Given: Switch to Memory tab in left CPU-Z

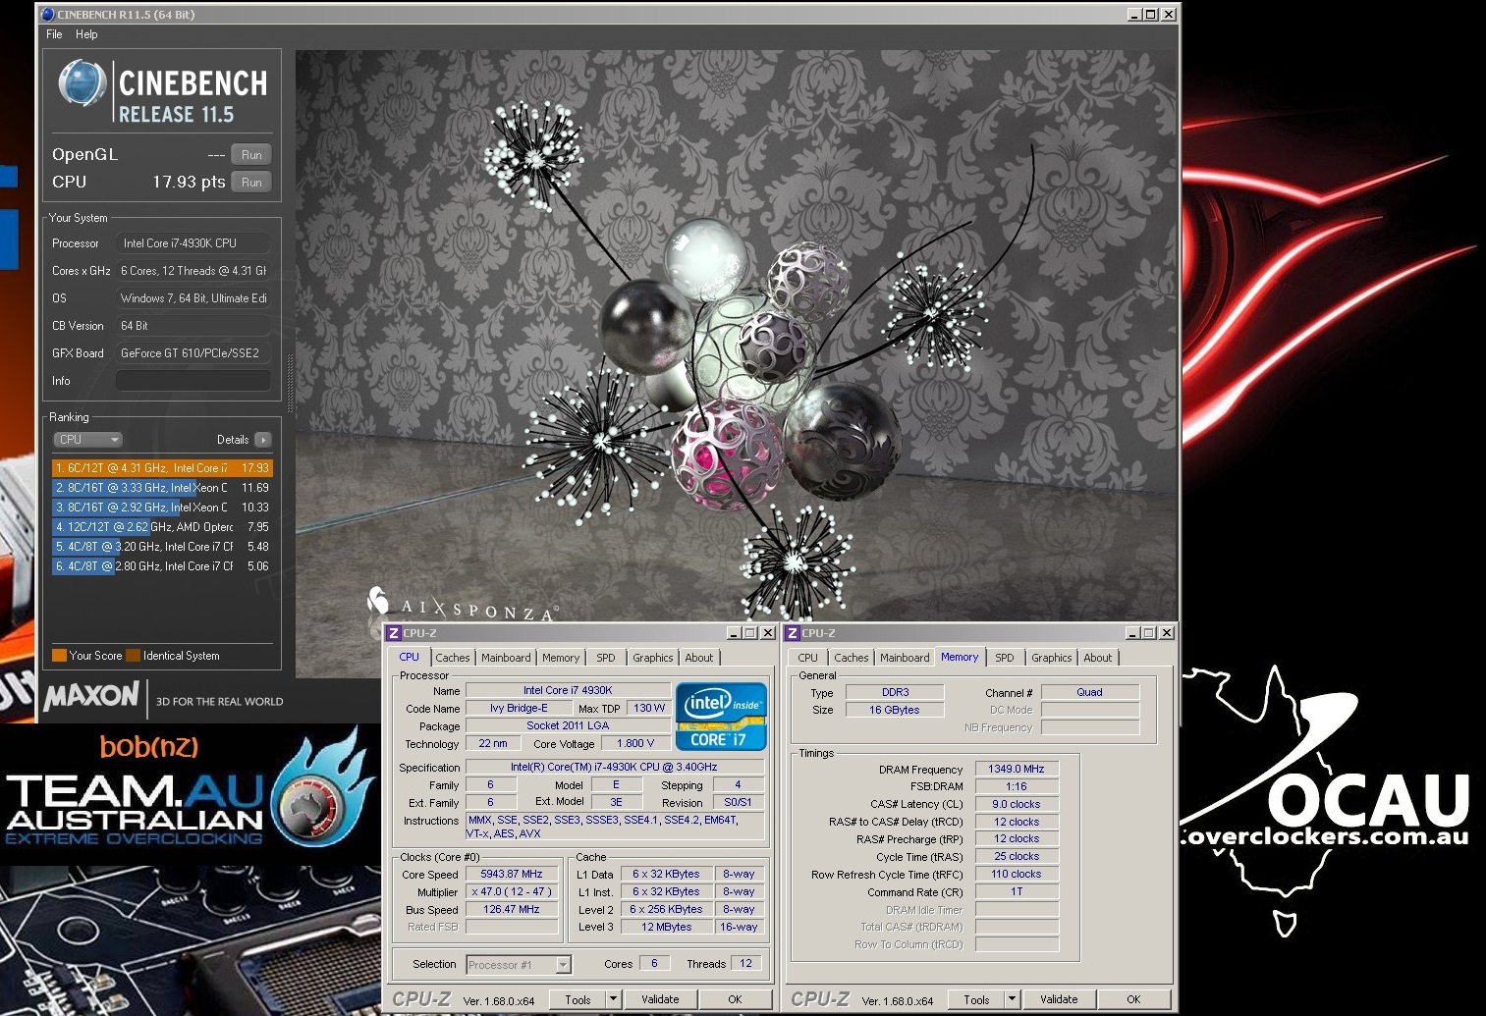Looking at the screenshot, I should [x=561, y=658].
